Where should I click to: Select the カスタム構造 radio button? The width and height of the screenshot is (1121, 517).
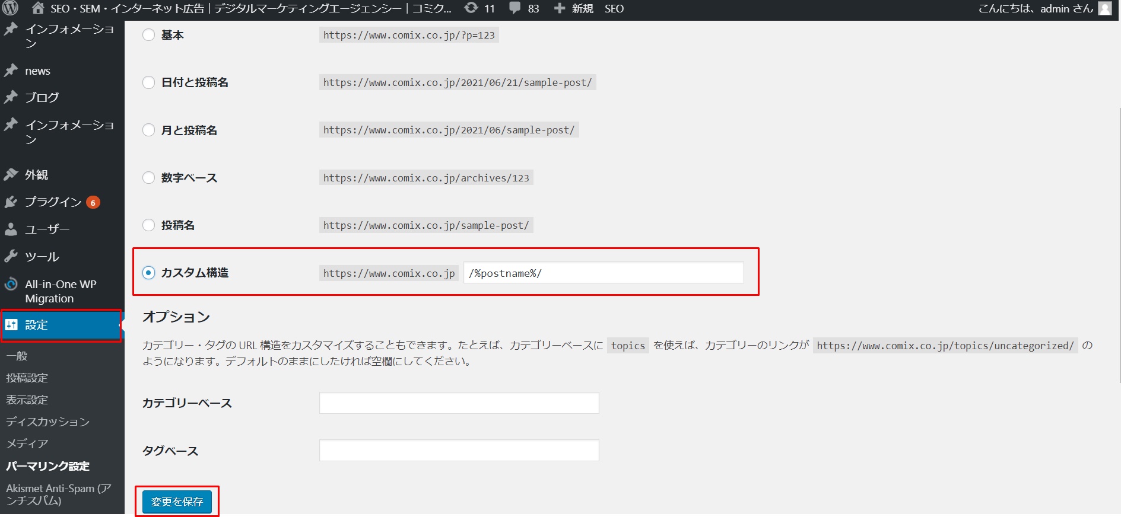[x=148, y=273]
